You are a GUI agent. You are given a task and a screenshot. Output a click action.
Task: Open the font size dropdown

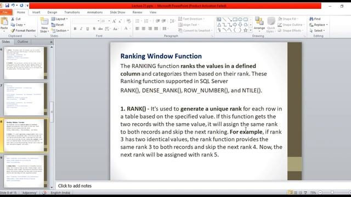109,21
